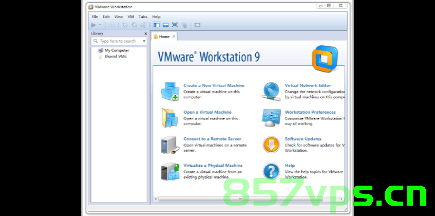435x216 pixels.
Task: Select Shared VMs in the library tree
Action: pyautogui.click(x=116, y=57)
